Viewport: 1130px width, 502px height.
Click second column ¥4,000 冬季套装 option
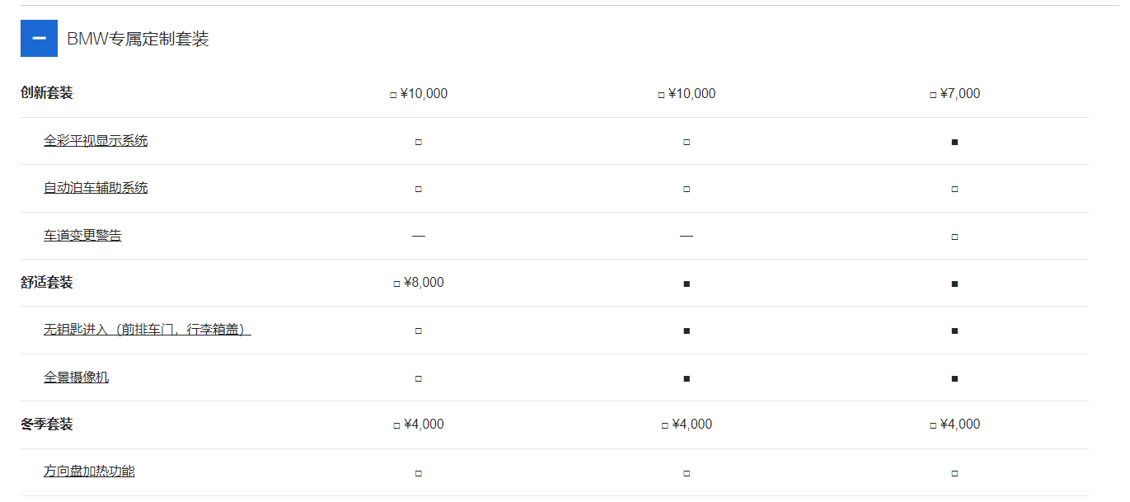665,425
